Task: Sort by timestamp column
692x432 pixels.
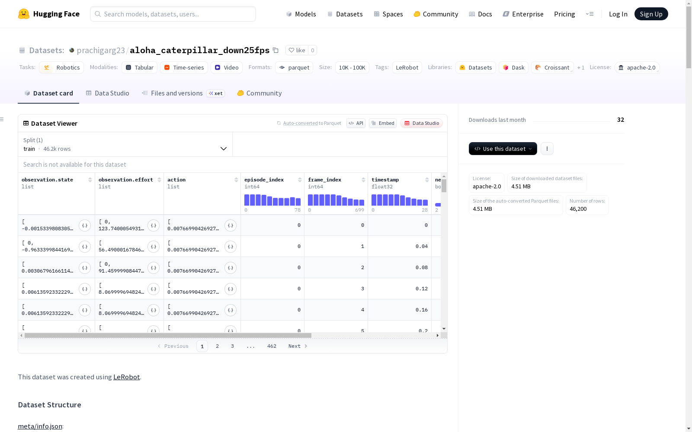Action: click(427, 180)
